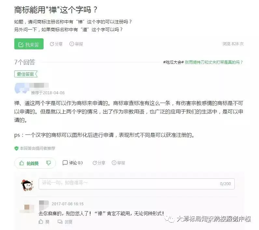Image resolution: width=259 pixels, height=230 pixels.
Task: Click the comment input field 评论一句
Action: (x=137, y=184)
